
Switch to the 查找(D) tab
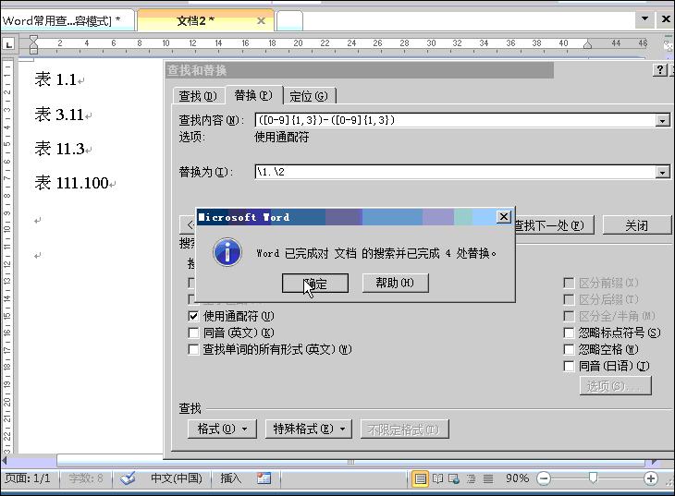[x=198, y=96]
